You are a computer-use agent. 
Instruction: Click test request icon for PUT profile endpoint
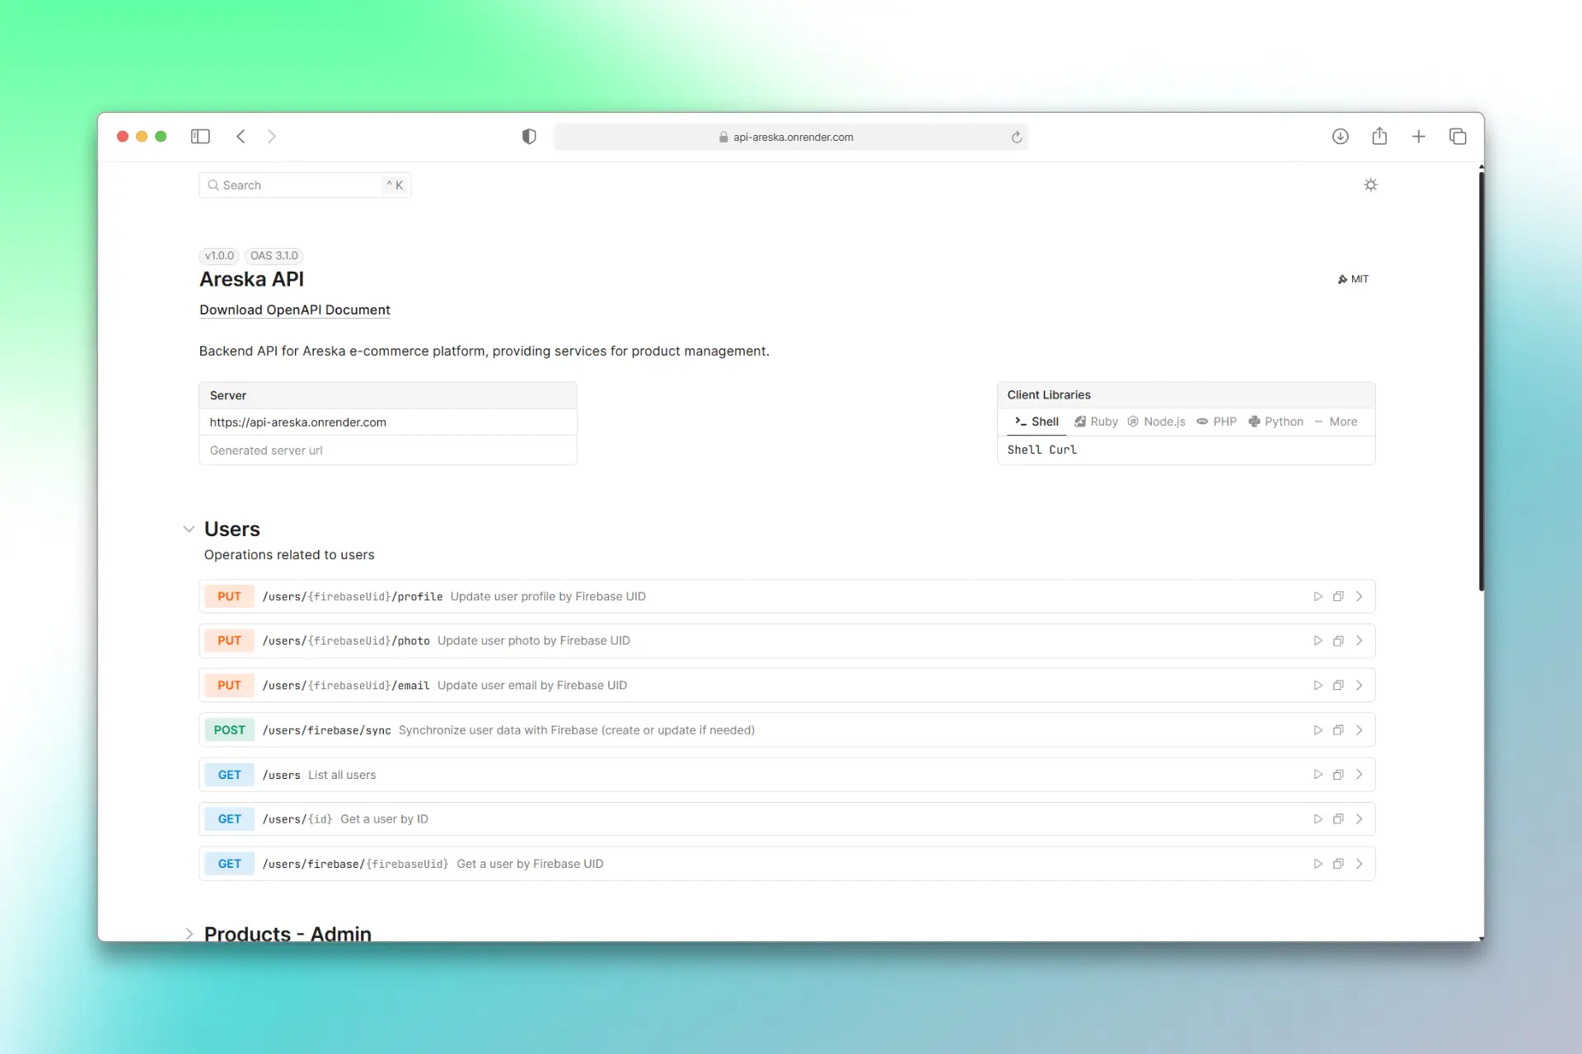click(1318, 596)
